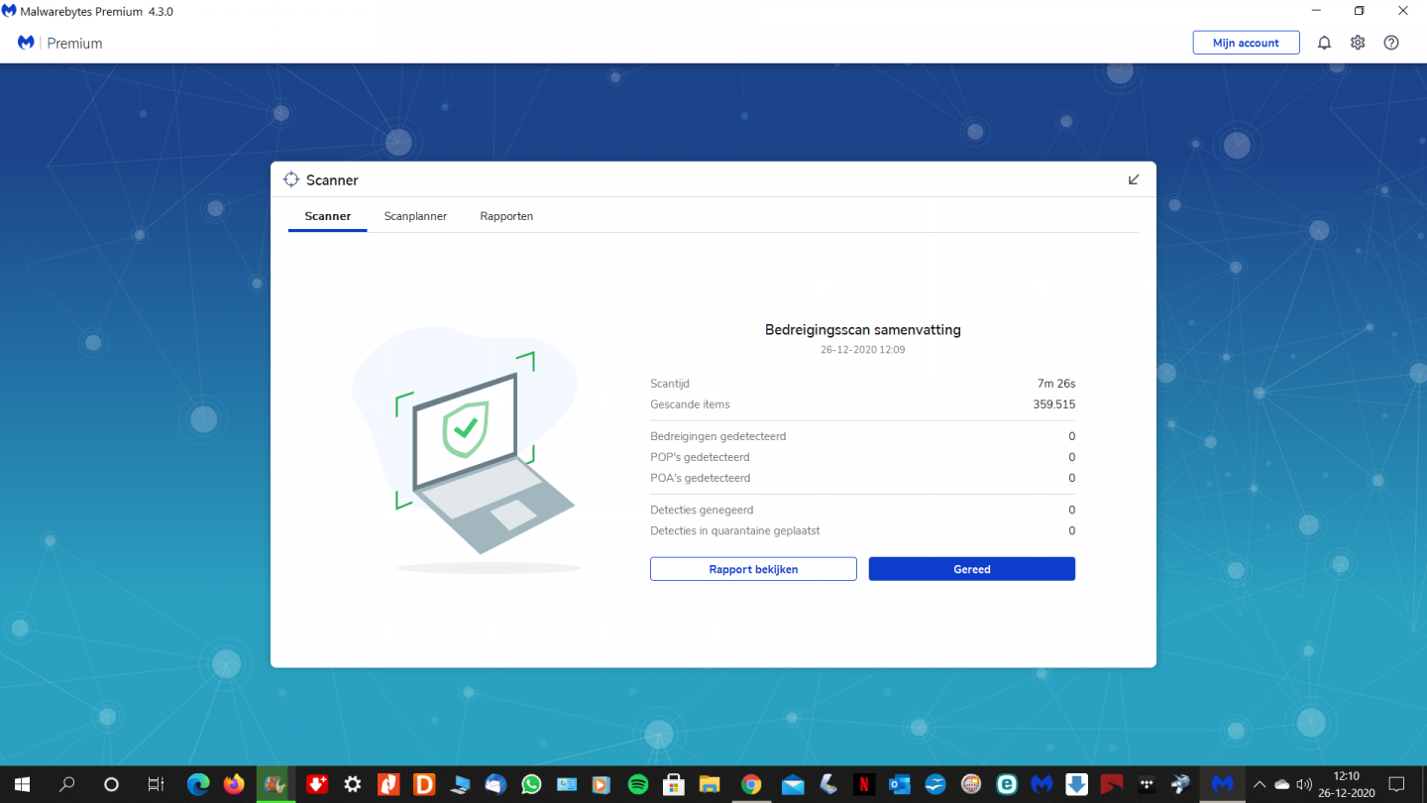1427x803 pixels.
Task: Click the Malwarebytes logo next to Premium
Action: [27, 43]
